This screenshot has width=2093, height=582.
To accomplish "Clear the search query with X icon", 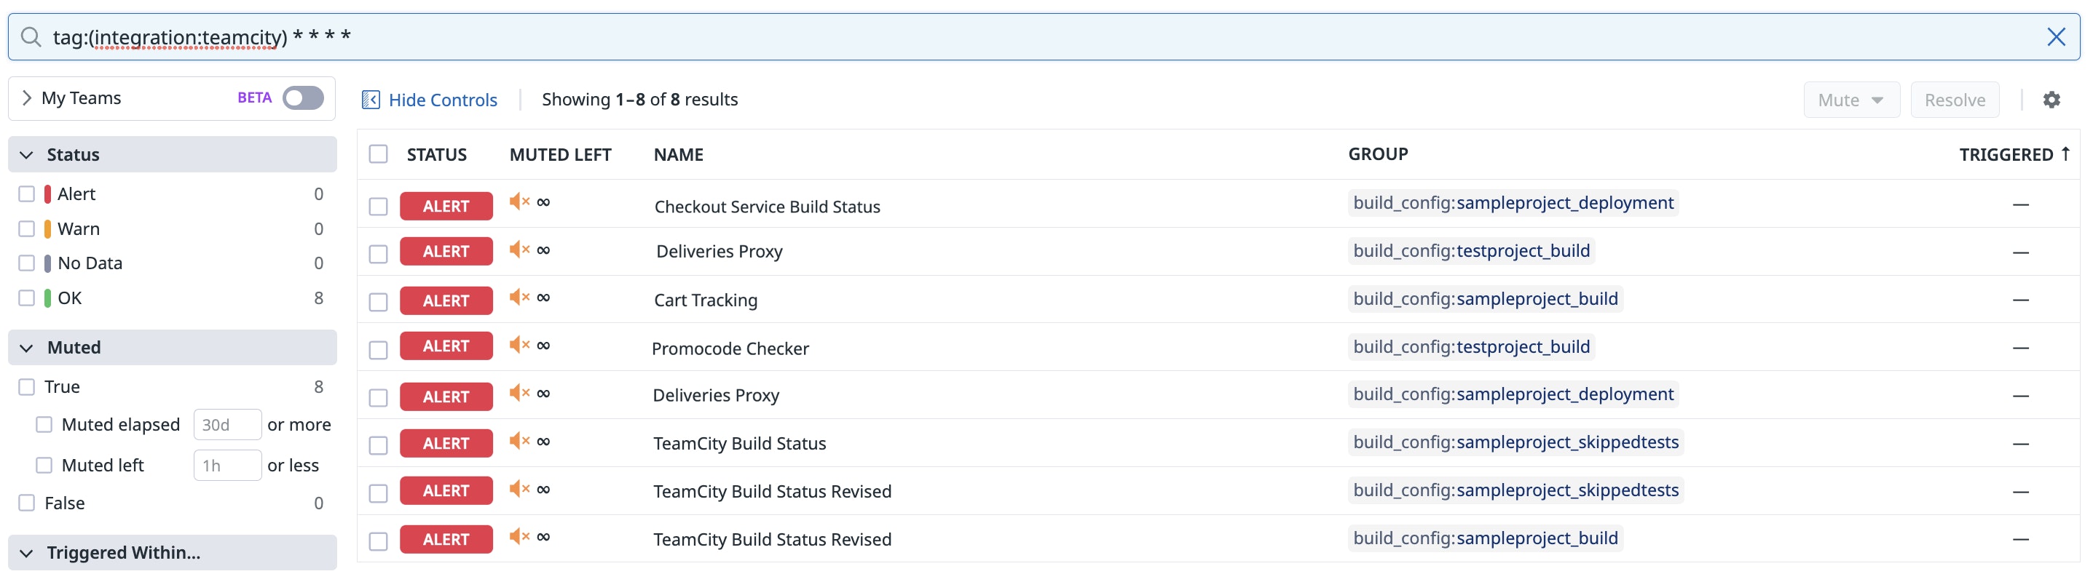I will click(2056, 36).
